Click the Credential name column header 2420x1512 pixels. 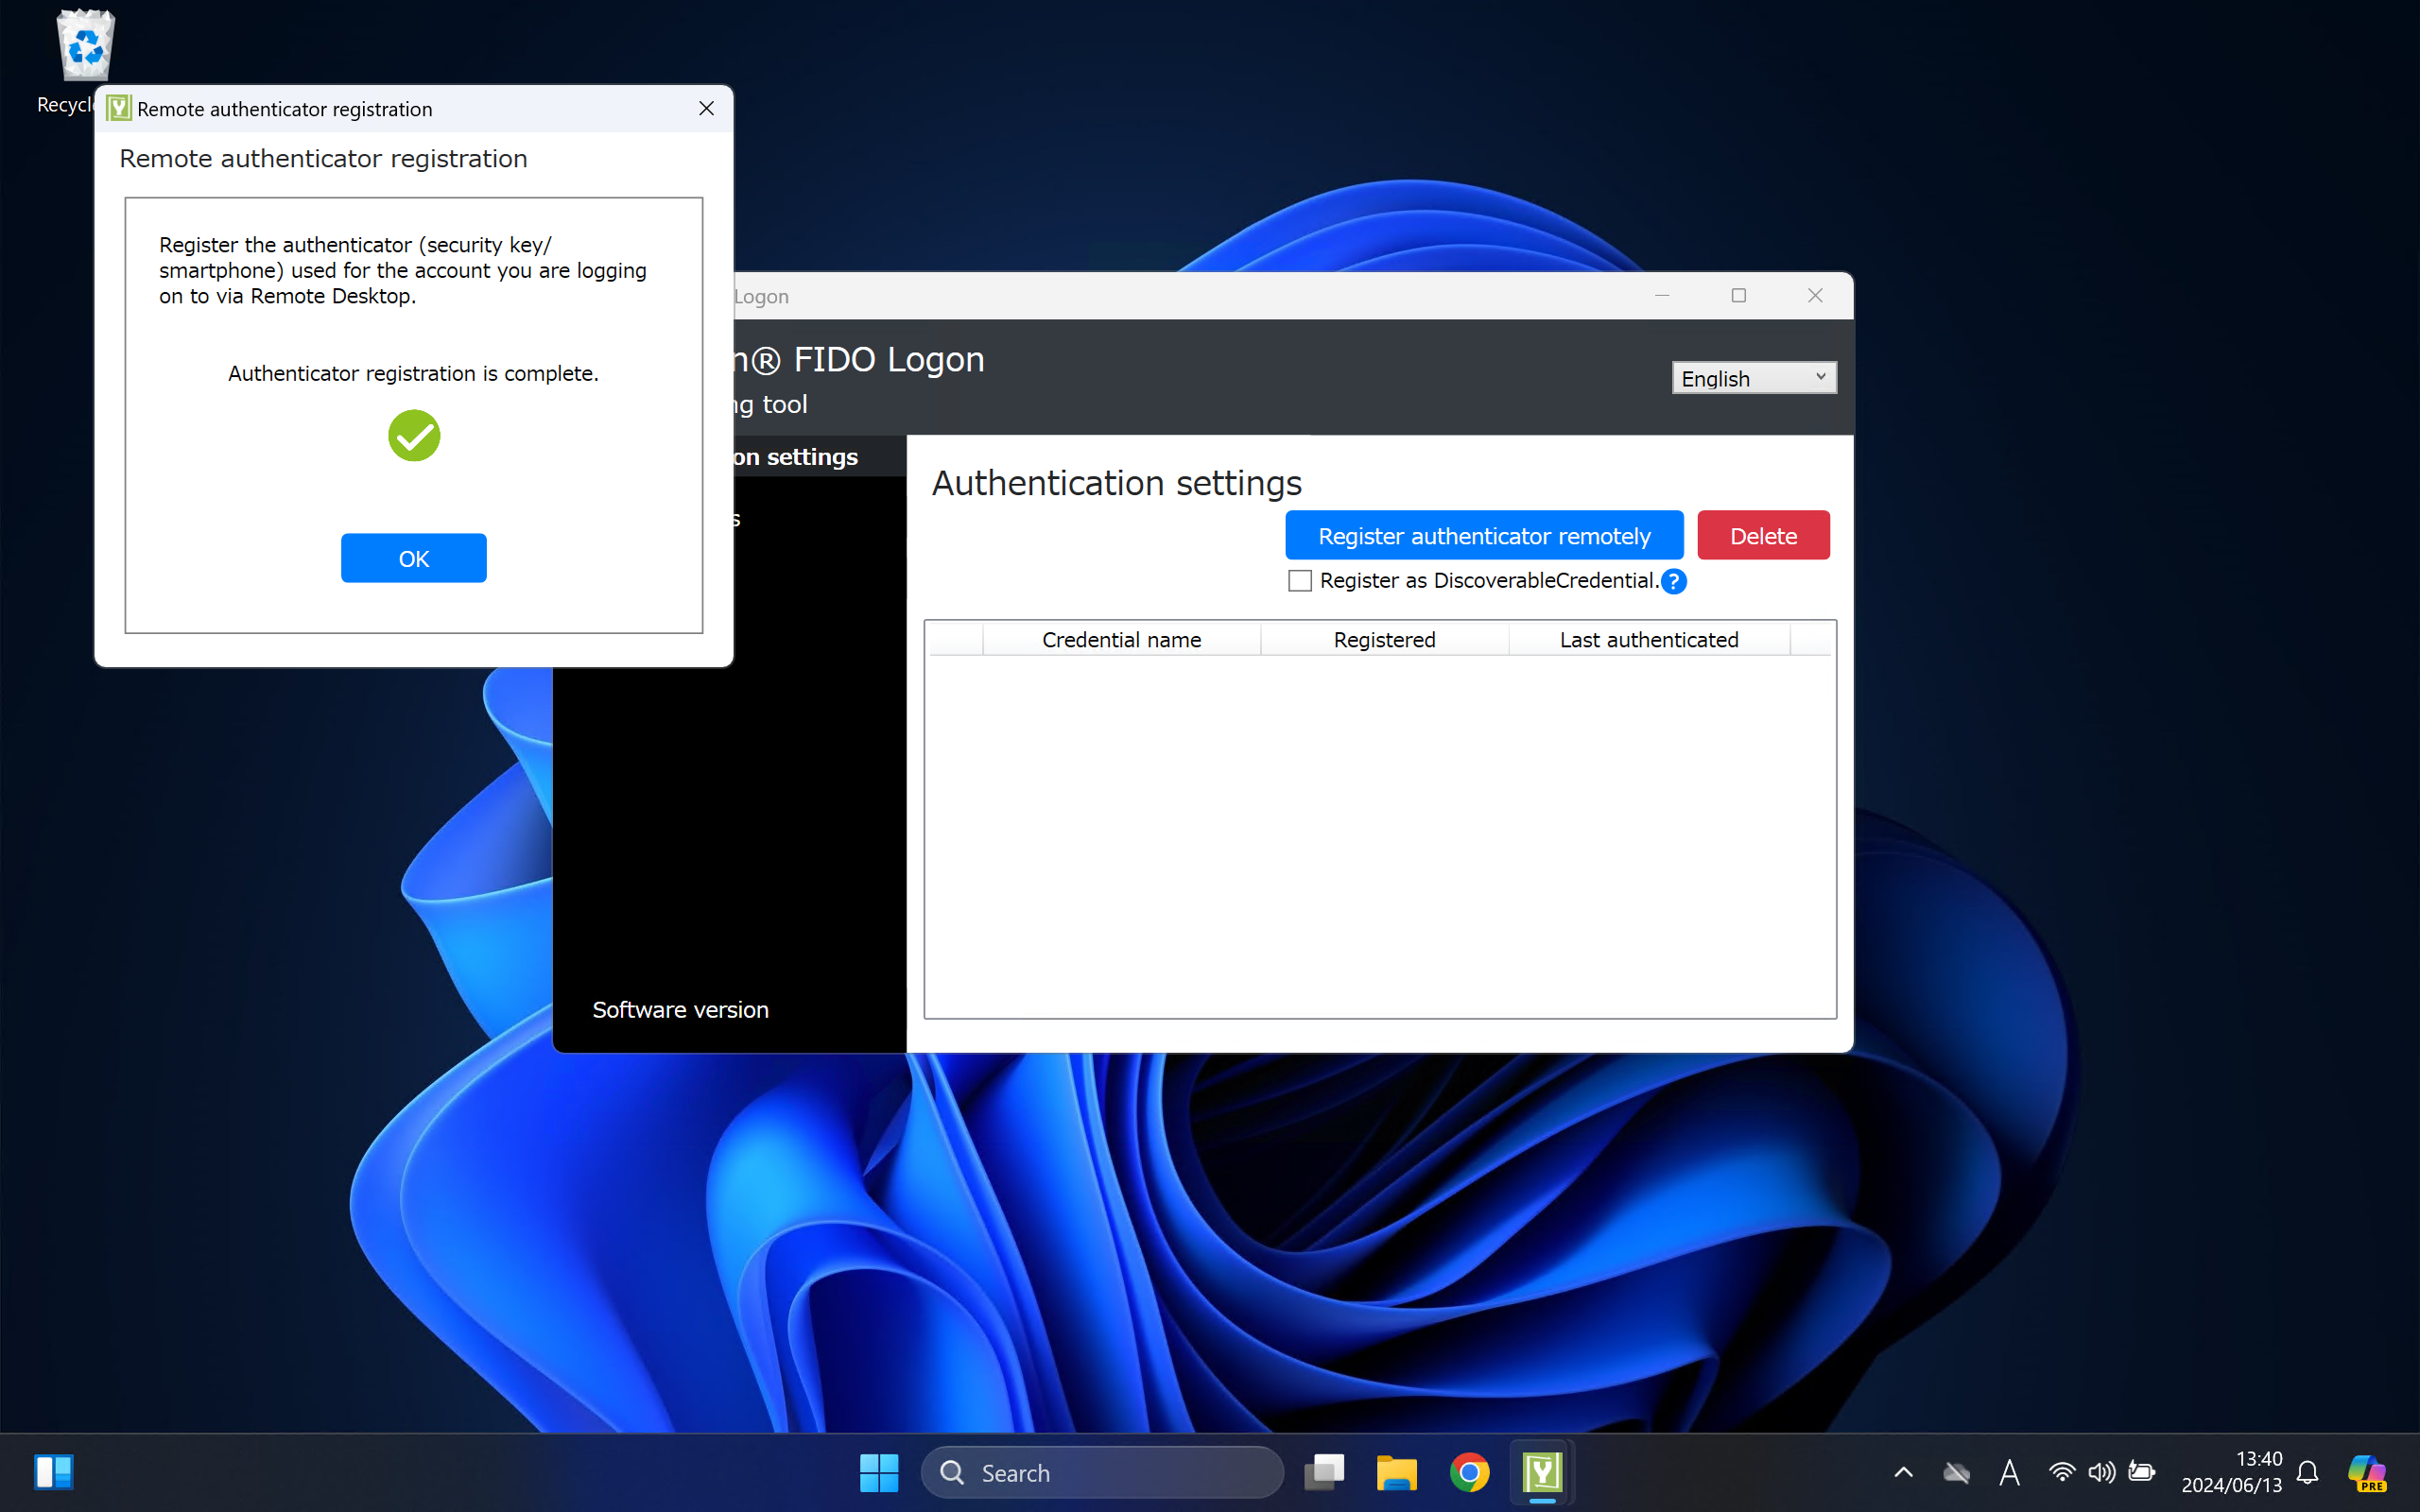pyautogui.click(x=1121, y=640)
